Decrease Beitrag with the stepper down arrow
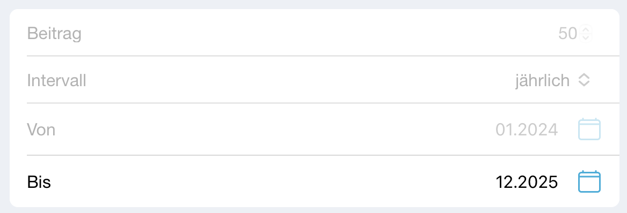The width and height of the screenshot is (627, 213). click(586, 37)
